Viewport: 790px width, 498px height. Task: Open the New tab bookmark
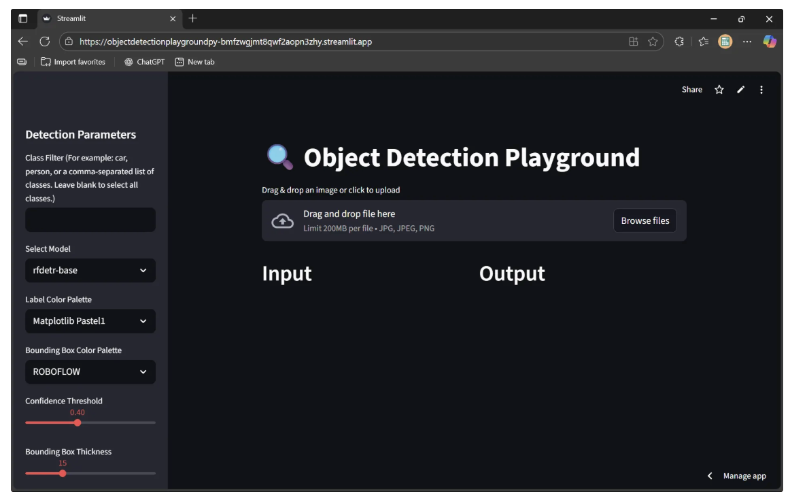194,61
